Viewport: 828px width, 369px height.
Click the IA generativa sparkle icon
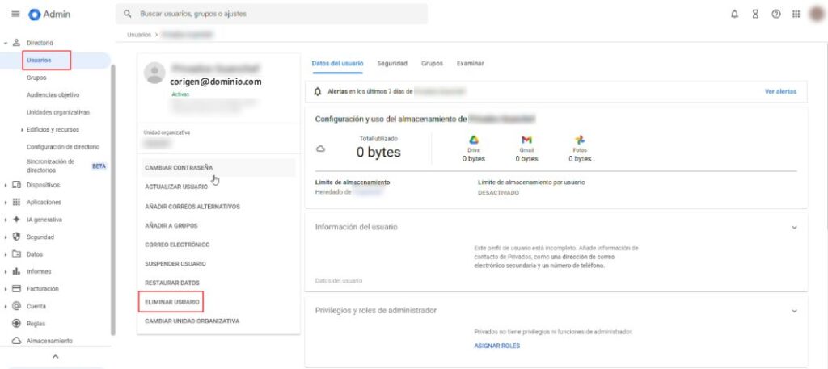pyautogui.click(x=16, y=220)
